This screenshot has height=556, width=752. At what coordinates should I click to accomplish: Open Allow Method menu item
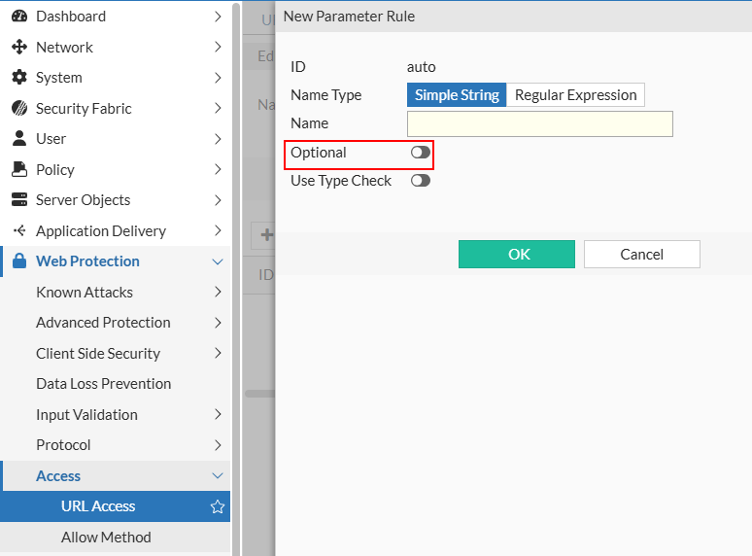coord(106,537)
